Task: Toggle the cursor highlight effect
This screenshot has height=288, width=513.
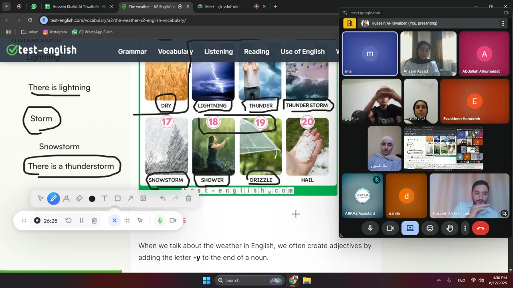Action: 140,220
